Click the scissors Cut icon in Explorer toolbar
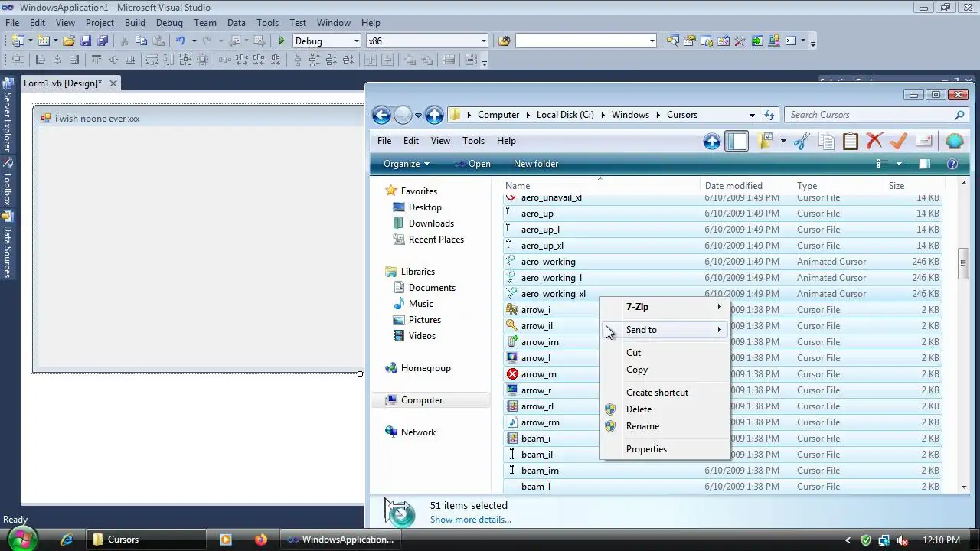980x551 pixels. click(802, 141)
